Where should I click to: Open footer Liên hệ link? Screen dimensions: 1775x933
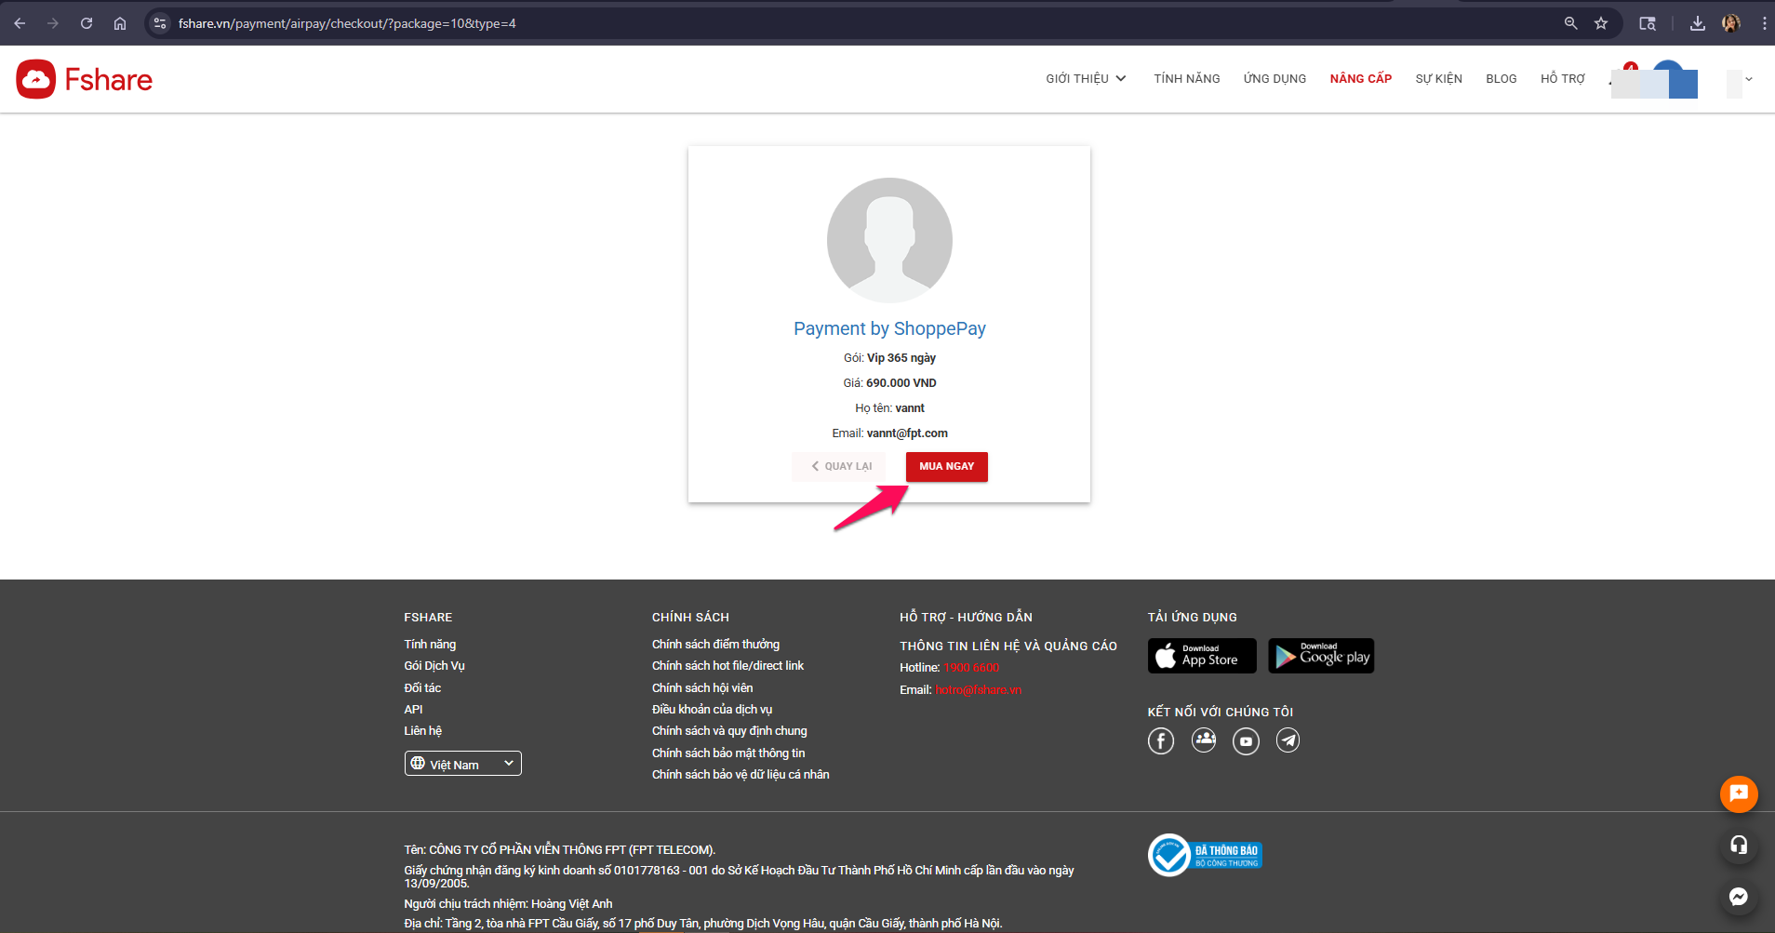[x=423, y=731]
